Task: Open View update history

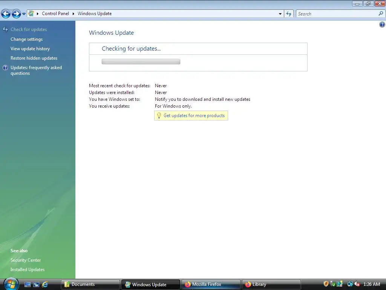Action: coord(30,49)
